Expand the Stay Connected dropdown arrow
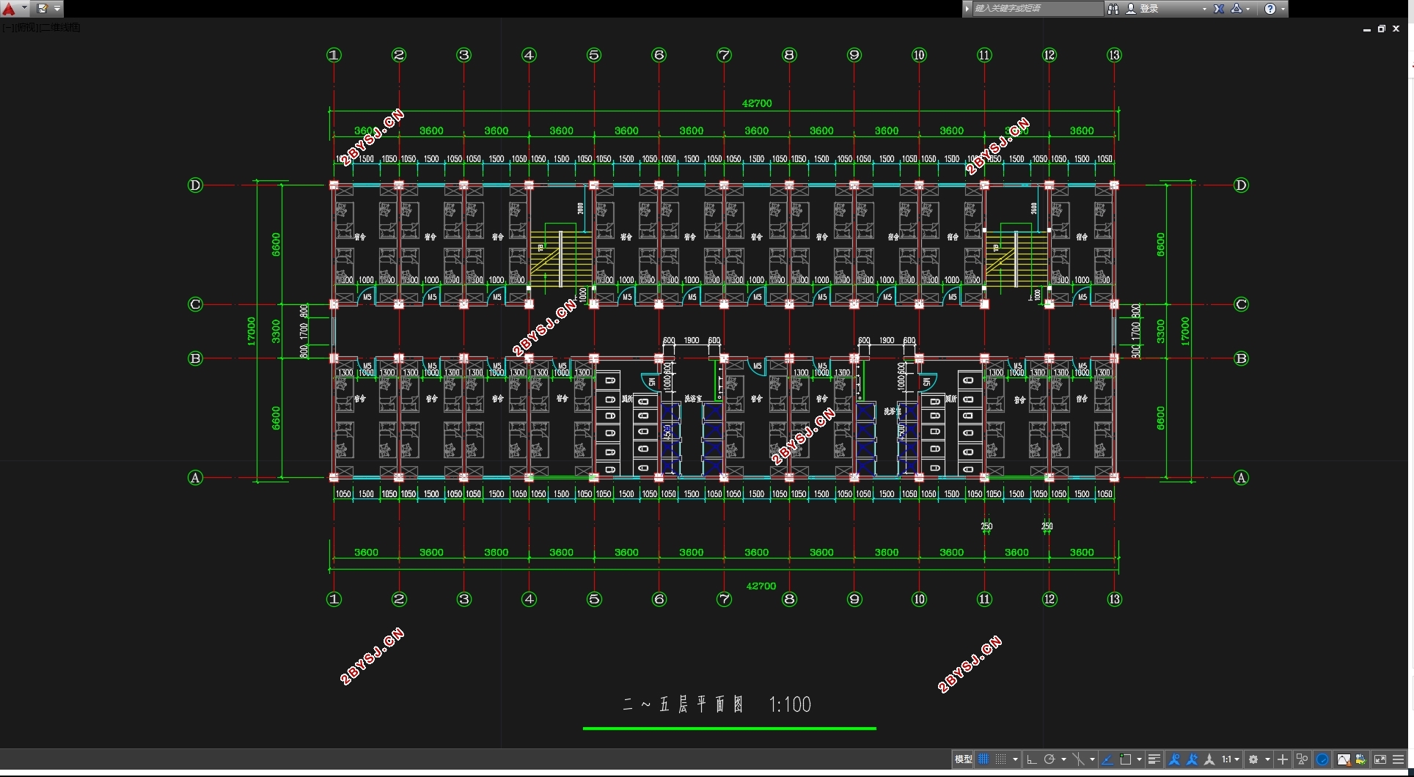Screen dimensions: 1414x777 pos(1248,9)
